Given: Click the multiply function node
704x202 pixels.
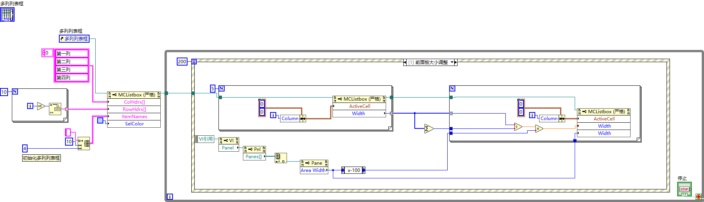Looking at the screenshot, I should point(539,129).
